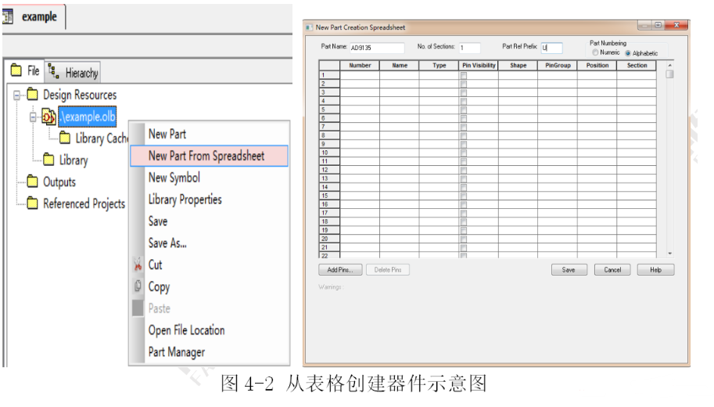Screen dimensions: 714x407
Task: Open Part Manager from context menu
Action: click(210, 352)
